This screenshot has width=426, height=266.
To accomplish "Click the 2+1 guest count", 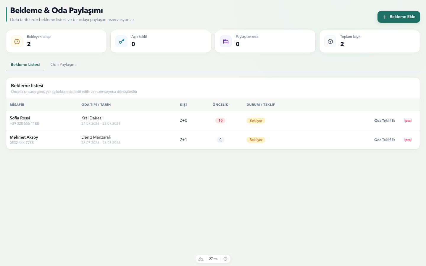I will coord(183,140).
